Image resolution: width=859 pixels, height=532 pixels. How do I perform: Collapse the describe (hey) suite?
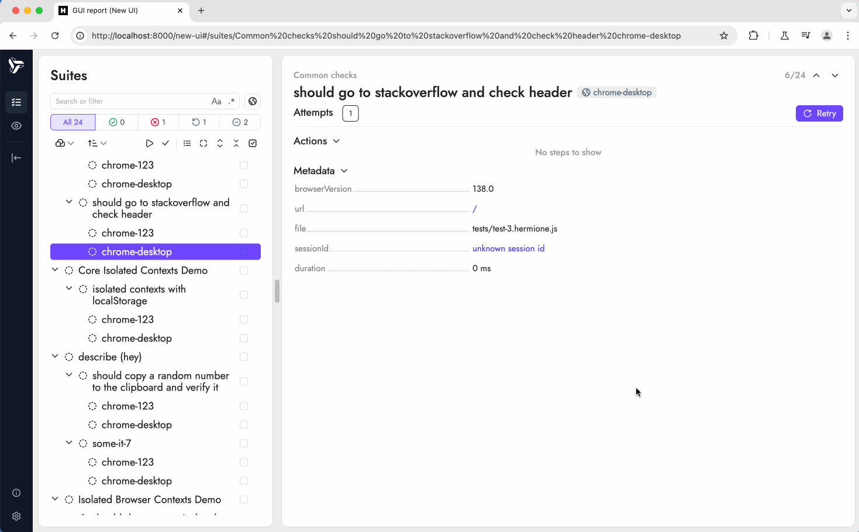pyautogui.click(x=55, y=357)
